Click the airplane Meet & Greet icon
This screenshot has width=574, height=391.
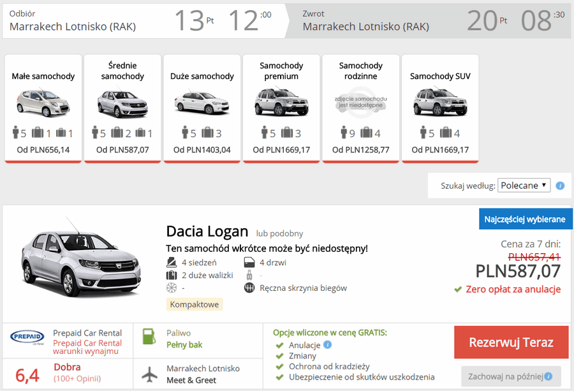(149, 374)
